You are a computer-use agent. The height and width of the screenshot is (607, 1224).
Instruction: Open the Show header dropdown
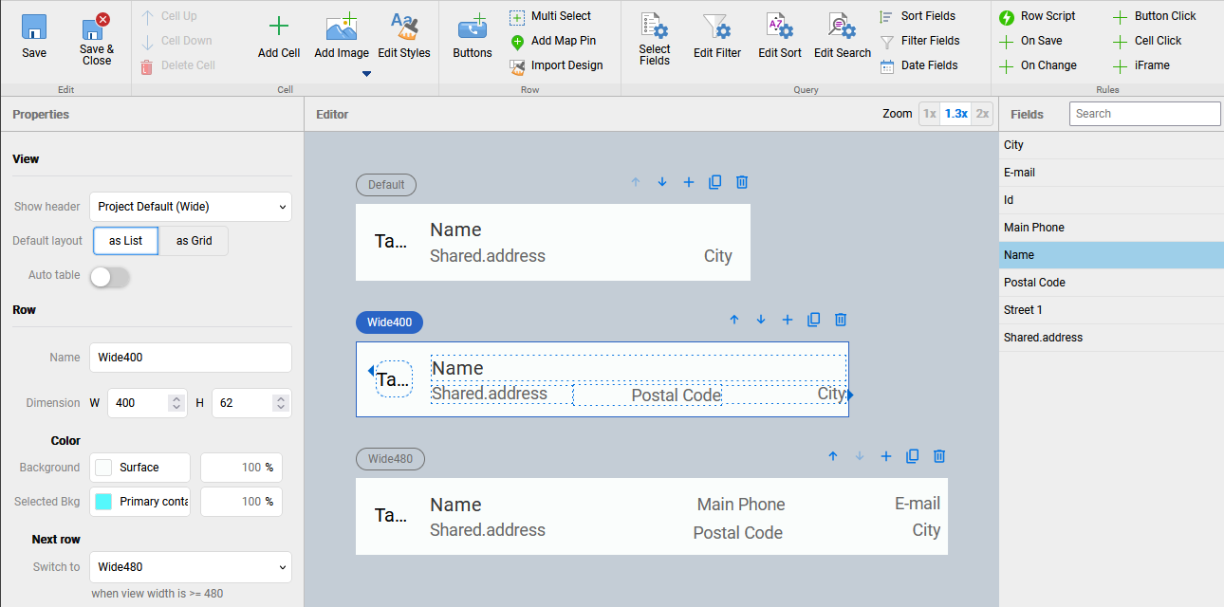pos(191,207)
